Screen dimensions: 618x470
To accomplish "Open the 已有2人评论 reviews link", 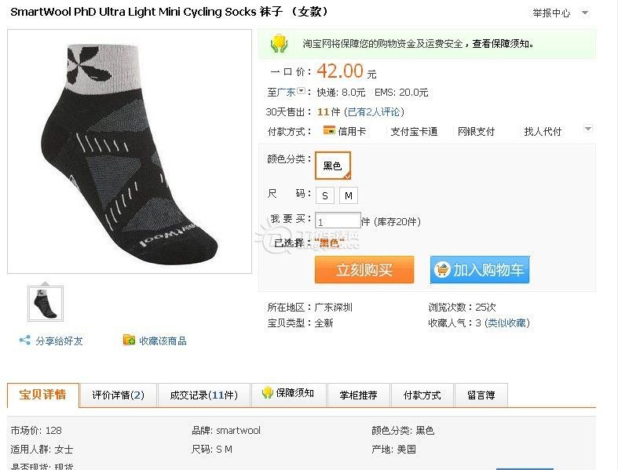I will point(375,112).
